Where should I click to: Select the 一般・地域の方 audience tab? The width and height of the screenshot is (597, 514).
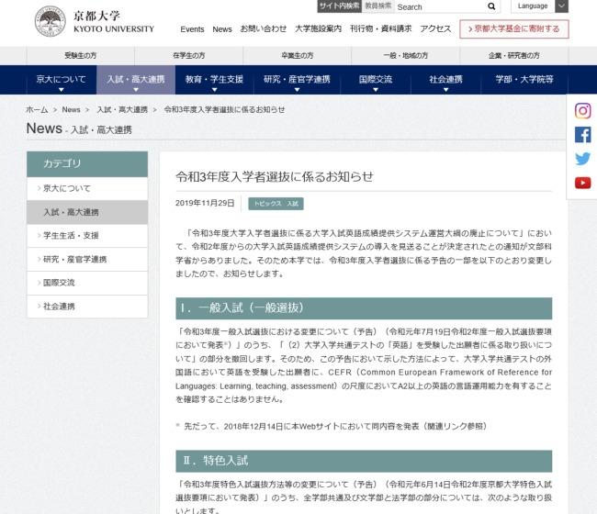point(405,56)
